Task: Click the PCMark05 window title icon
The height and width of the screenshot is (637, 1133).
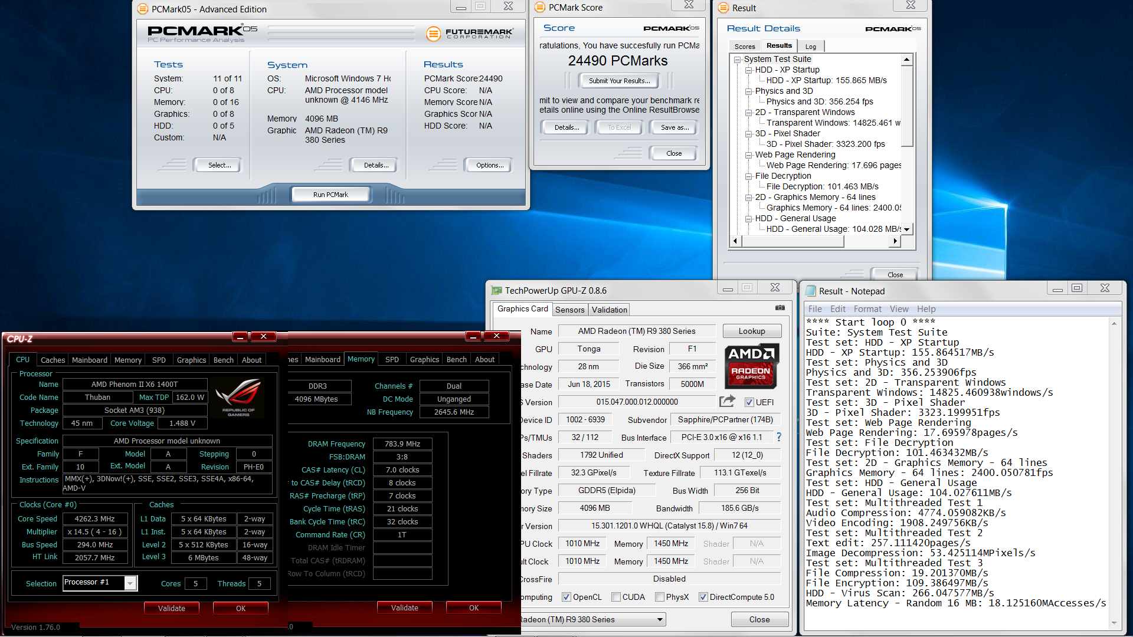Action: [x=143, y=9]
